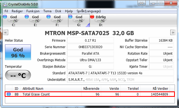Click the Attributt Navn column header
179x108 pixels.
tap(51, 88)
